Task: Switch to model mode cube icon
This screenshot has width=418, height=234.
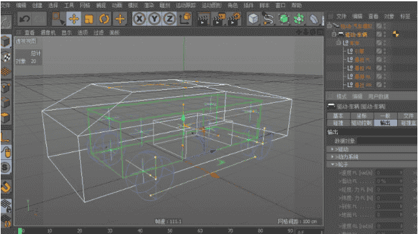Action: click(x=6, y=42)
